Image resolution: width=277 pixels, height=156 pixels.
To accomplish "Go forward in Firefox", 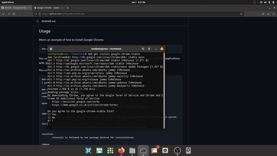I will pyautogui.click(x=9, y=14).
